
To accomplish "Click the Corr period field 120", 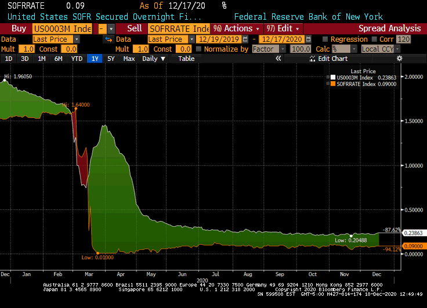I will pos(403,39).
